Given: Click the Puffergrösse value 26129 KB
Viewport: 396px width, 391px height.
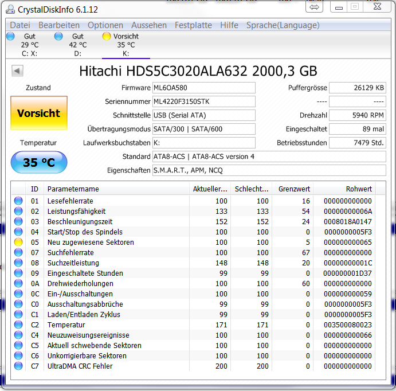Looking at the screenshot, I should tap(358, 88).
